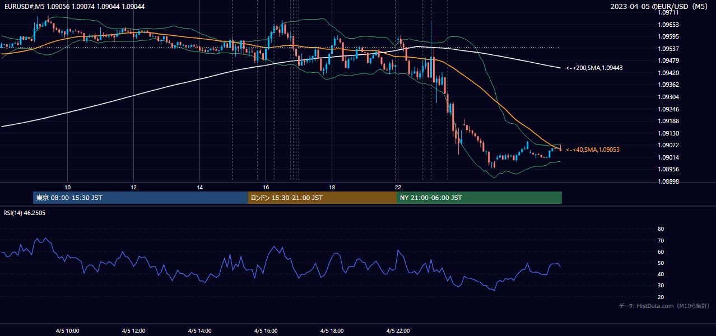Viewport: 716px width, 336px height.
Task: Click the 4/5 22:00 bottom date label
Action: (398, 330)
